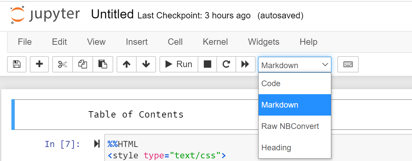
Task: Choose Code from the cell type list
Action: (x=295, y=84)
